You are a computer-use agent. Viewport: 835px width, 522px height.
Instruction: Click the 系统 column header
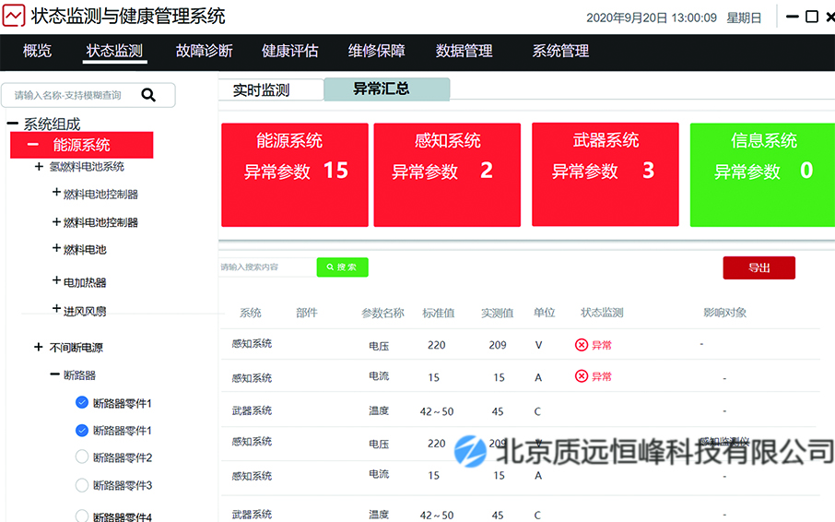point(251,313)
